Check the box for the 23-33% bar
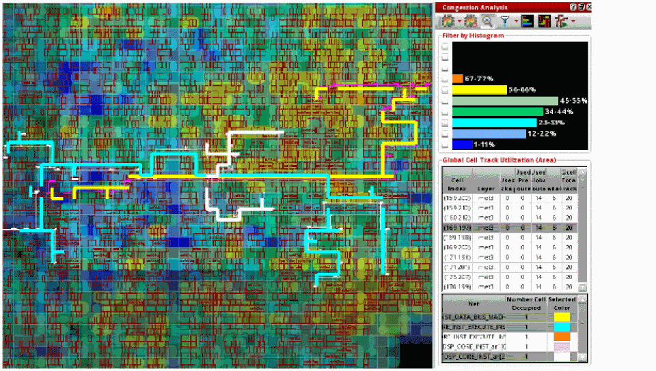656x371 pixels. pyautogui.click(x=445, y=123)
